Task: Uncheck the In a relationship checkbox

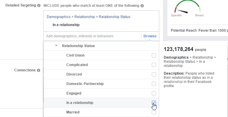Action: coord(154,103)
